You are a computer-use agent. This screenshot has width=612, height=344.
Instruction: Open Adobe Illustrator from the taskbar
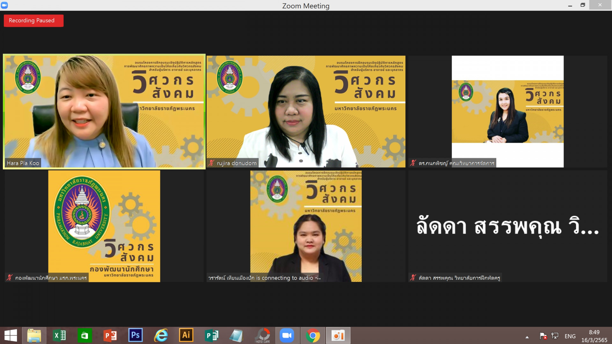pyautogui.click(x=186, y=335)
